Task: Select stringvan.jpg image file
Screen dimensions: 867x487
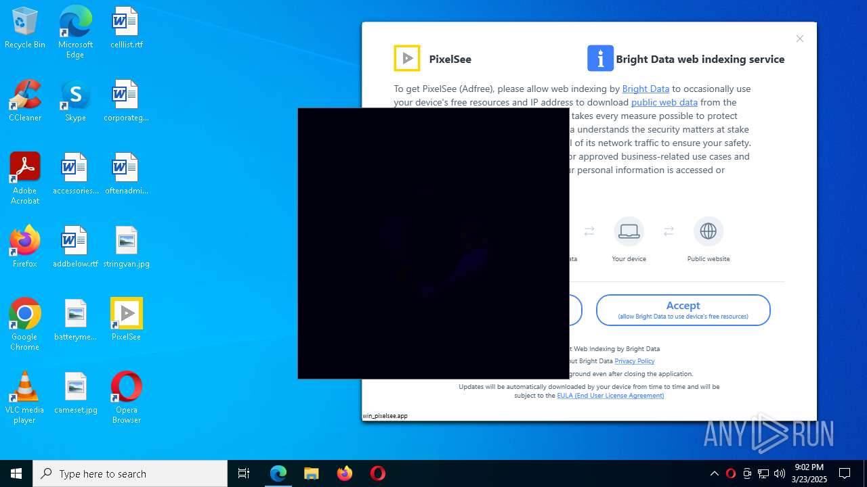Action: pyautogui.click(x=126, y=247)
